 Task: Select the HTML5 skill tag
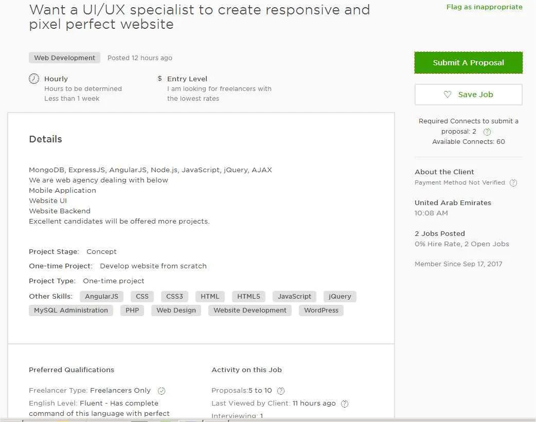(248, 297)
